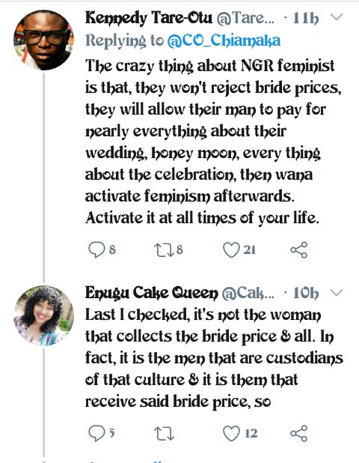Reply to Enugu Cake Queen's tweet
Viewport: 359px width, 463px height.
coord(96,433)
